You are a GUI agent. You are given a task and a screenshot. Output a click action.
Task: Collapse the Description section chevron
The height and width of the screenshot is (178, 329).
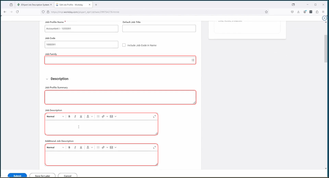[47, 79]
